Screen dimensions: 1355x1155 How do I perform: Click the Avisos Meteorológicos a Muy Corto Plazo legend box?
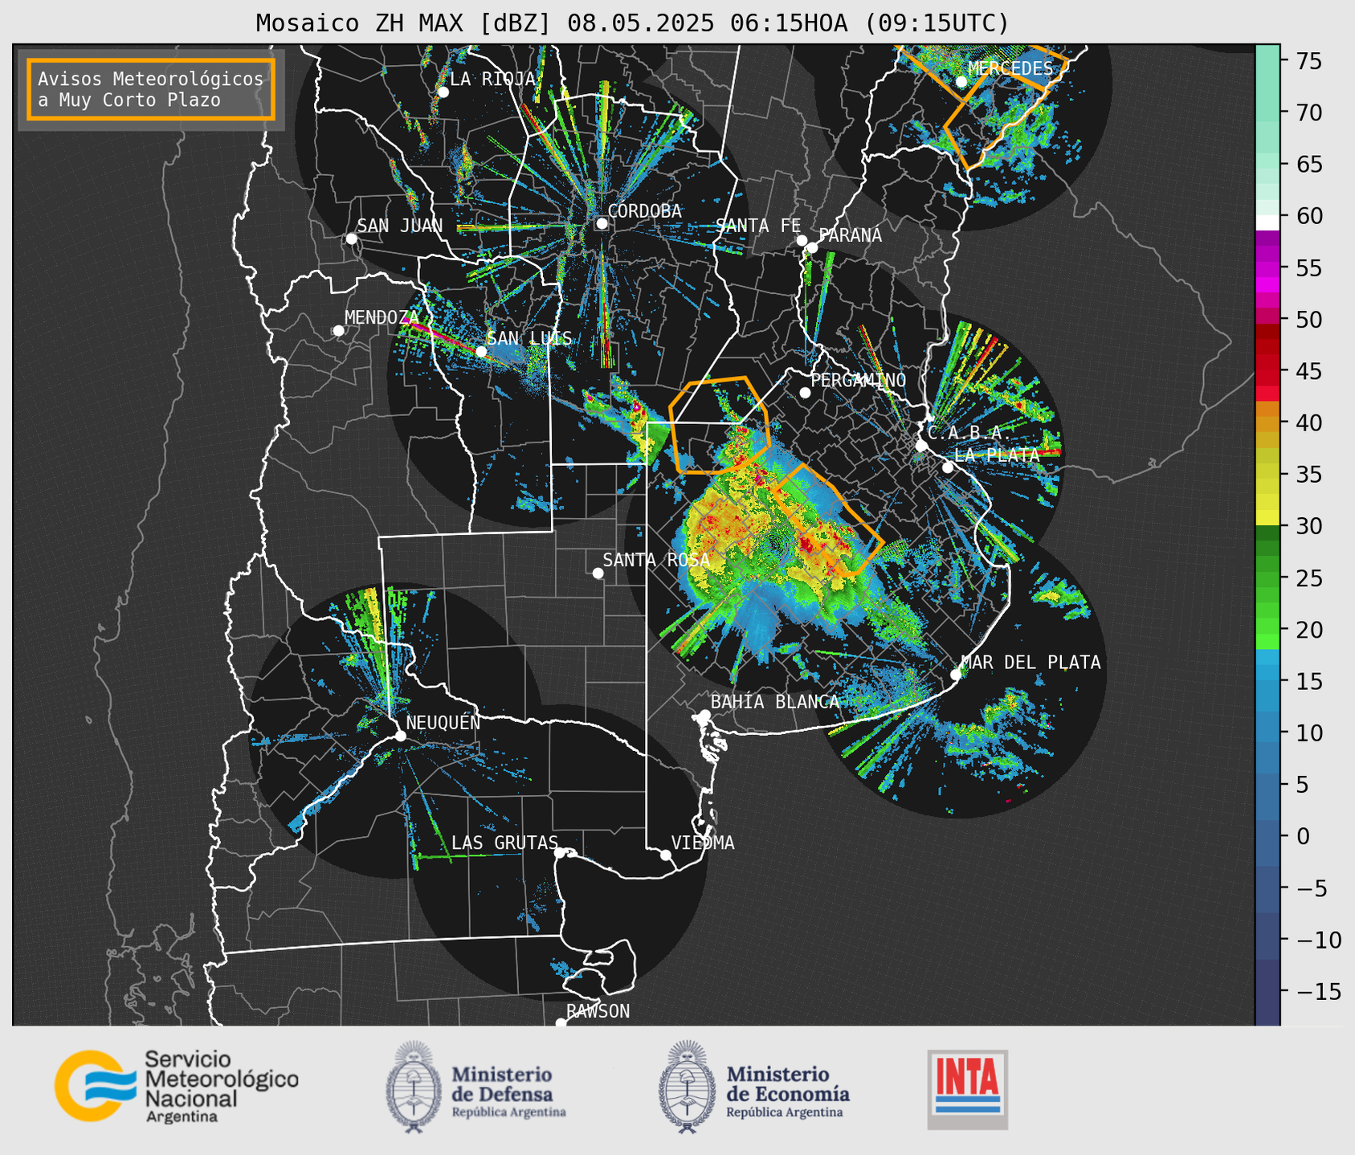(x=151, y=88)
